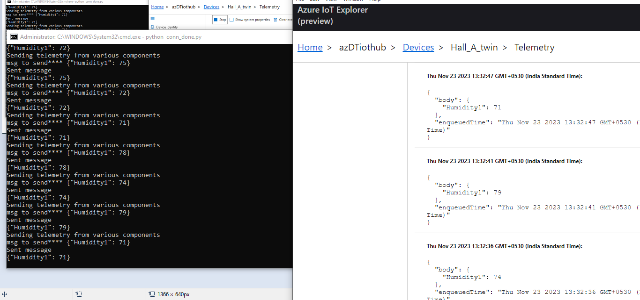Open Device identity in the side navigation

[x=167, y=28]
